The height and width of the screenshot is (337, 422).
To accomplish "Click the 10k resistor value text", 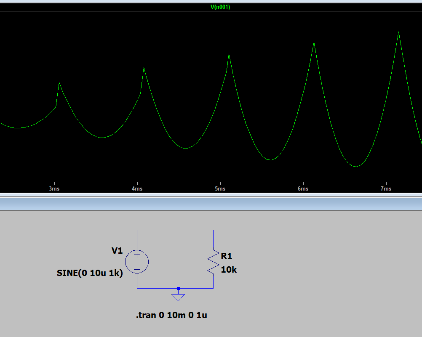I will coord(229,270).
